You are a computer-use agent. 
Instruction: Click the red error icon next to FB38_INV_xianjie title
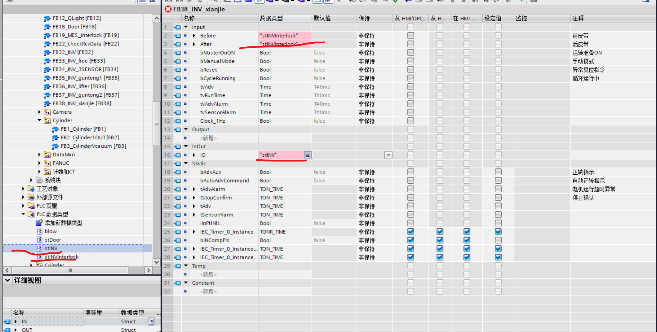point(168,9)
